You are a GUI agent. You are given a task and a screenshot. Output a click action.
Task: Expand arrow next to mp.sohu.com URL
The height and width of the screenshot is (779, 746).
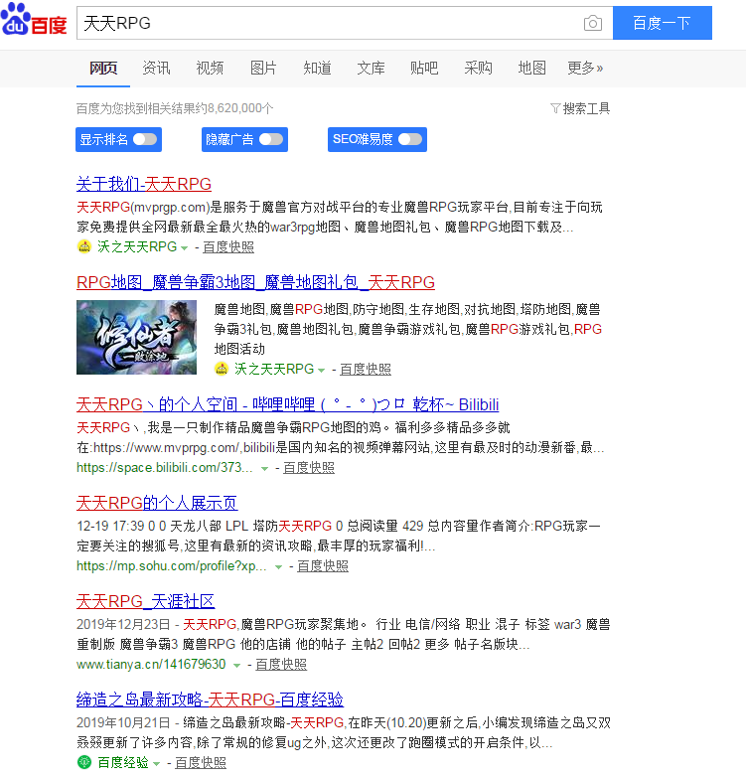point(278,566)
